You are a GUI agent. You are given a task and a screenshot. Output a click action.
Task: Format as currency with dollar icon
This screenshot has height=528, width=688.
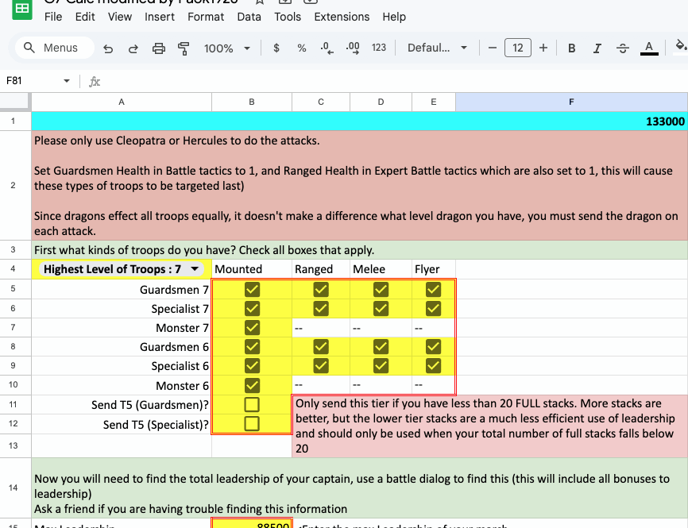tap(276, 48)
